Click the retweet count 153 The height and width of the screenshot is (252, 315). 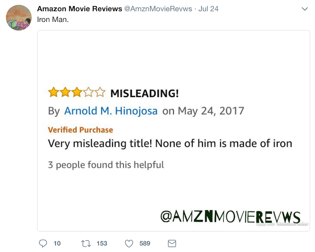pyautogui.click(x=102, y=243)
